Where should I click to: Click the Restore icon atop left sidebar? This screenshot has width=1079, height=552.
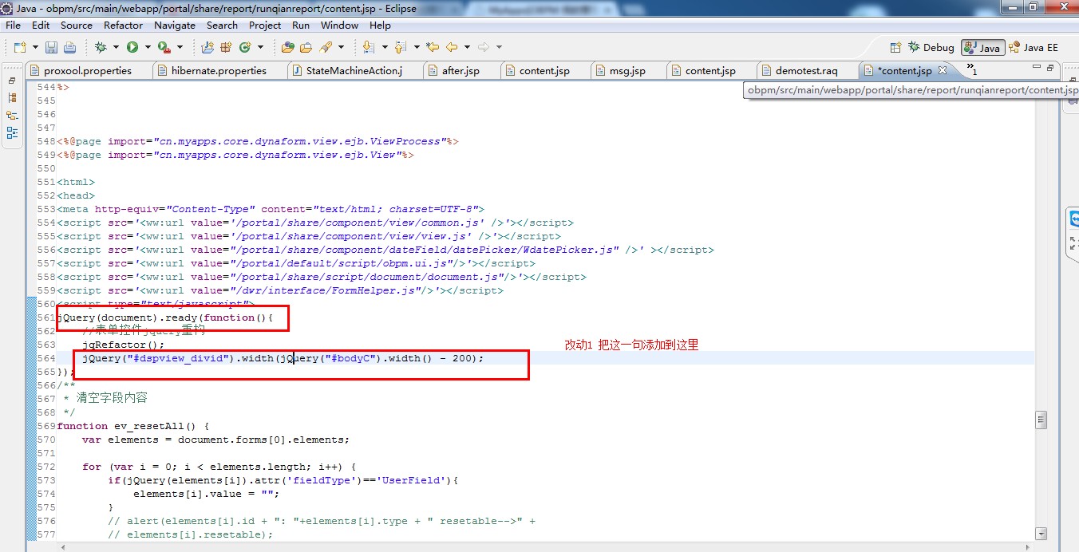point(12,81)
